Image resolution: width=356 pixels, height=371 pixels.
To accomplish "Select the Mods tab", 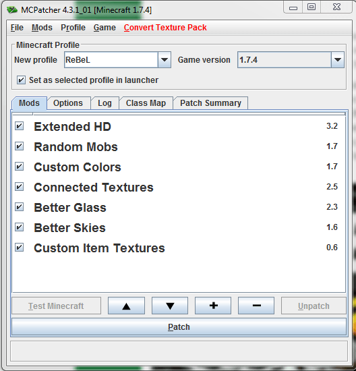I will [x=29, y=103].
